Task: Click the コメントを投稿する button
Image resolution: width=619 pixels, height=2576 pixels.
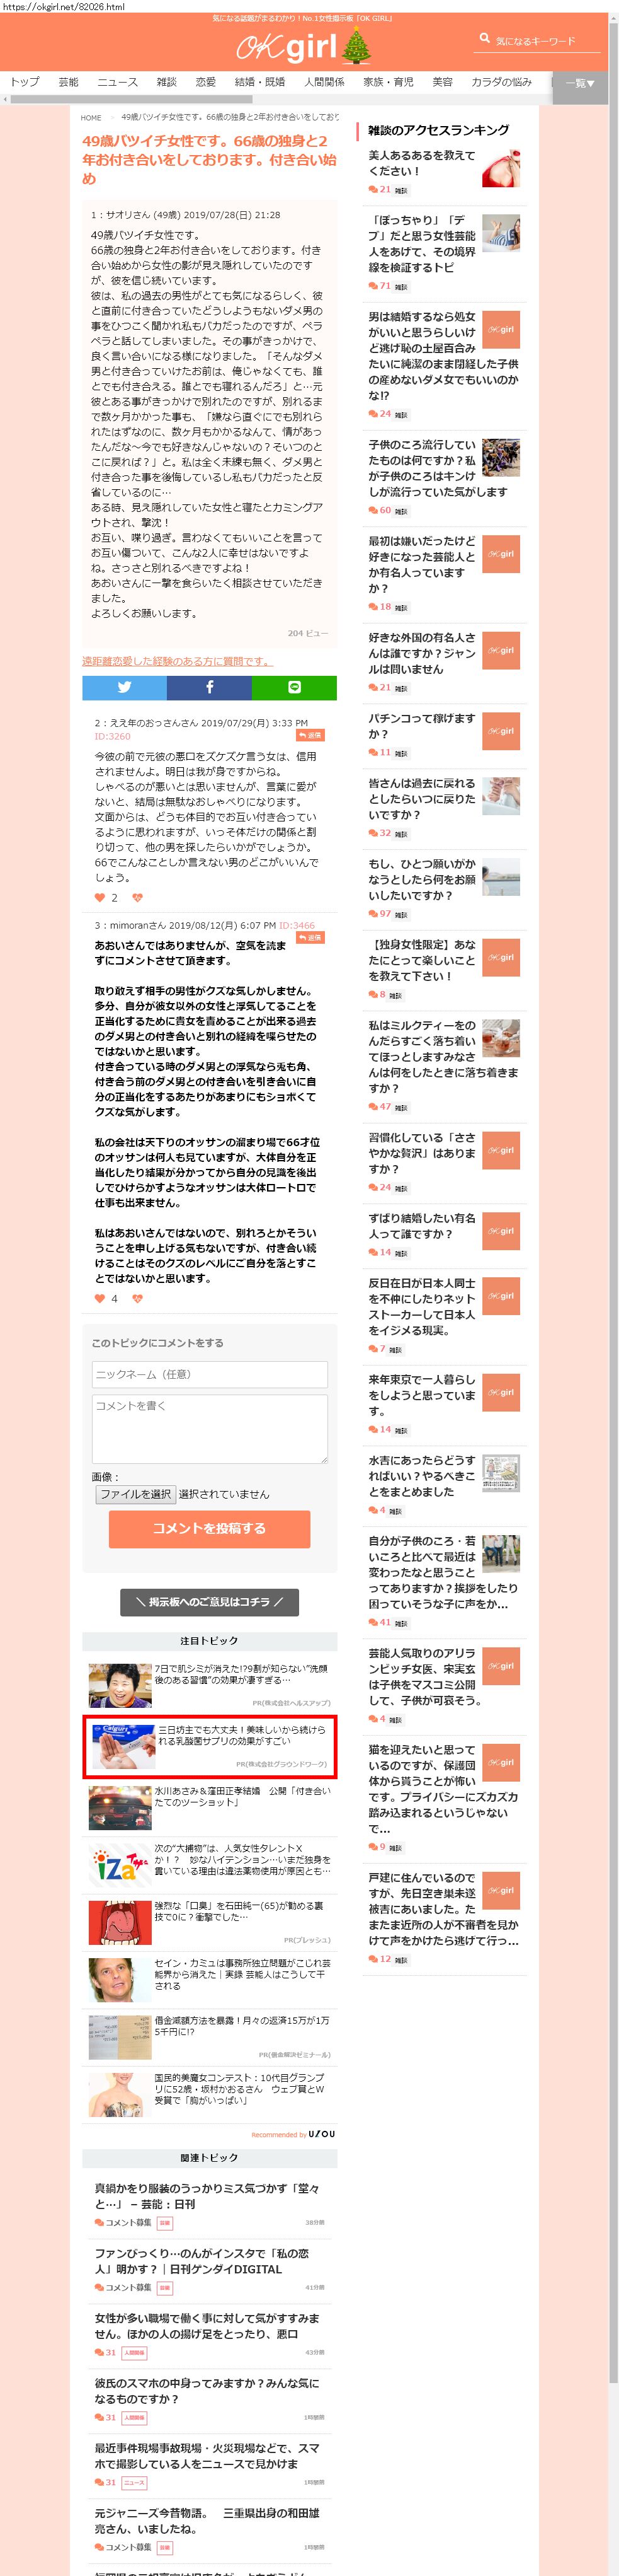Action: [x=208, y=1528]
